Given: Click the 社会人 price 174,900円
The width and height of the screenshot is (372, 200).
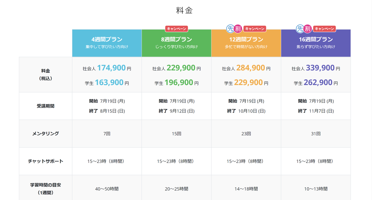Looking at the screenshot, I should coord(107,67).
